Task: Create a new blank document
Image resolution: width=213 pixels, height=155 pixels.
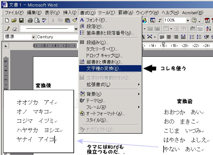Action: [7, 20]
